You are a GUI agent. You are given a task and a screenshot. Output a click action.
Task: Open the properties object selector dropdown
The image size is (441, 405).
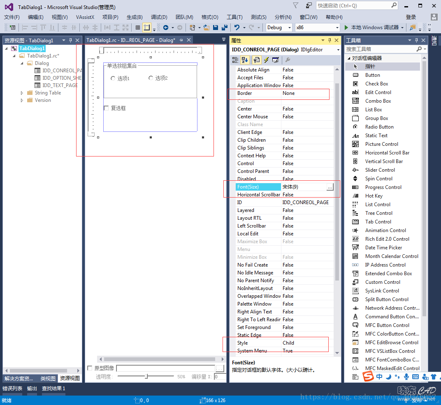(x=338, y=50)
